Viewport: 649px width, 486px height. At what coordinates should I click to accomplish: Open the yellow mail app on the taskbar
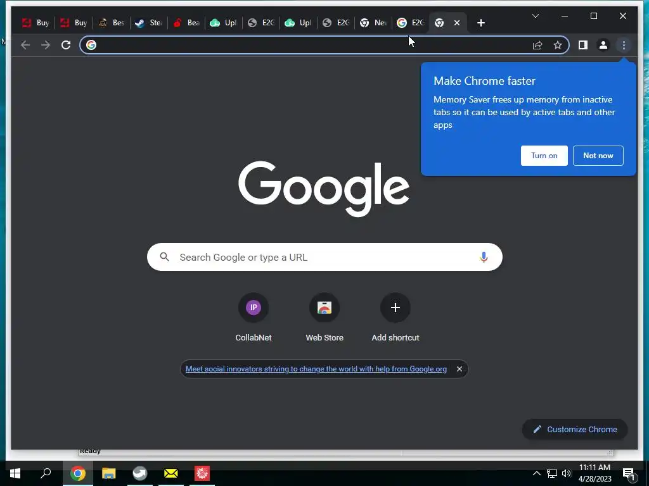click(x=171, y=473)
